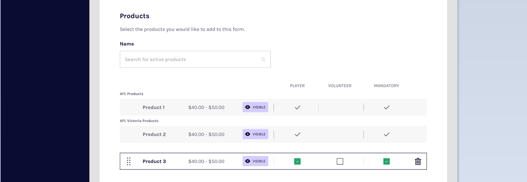Click Product 2 Mandatory checkmark
This screenshot has height=182, width=527.
(386, 134)
